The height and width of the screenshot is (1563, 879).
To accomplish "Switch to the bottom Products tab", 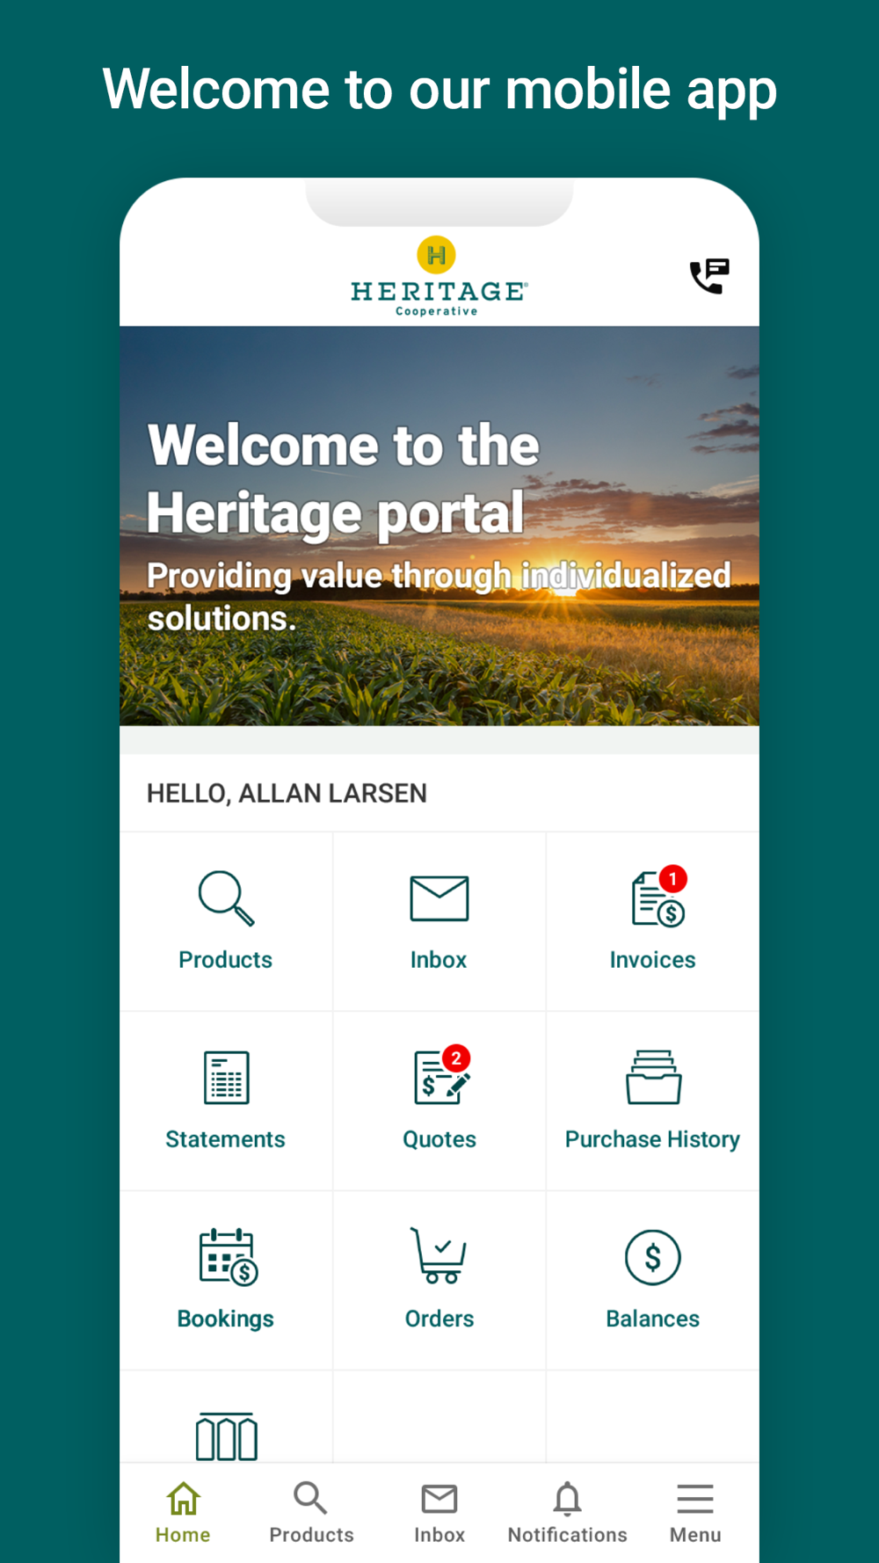I will point(311,1513).
